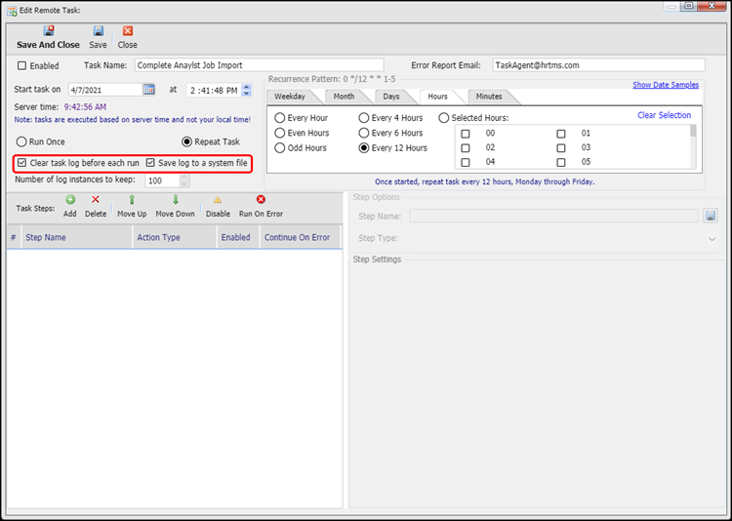Viewport: 732px width, 521px height.
Task: Click the Enabled column header
Action: pyautogui.click(x=238, y=237)
